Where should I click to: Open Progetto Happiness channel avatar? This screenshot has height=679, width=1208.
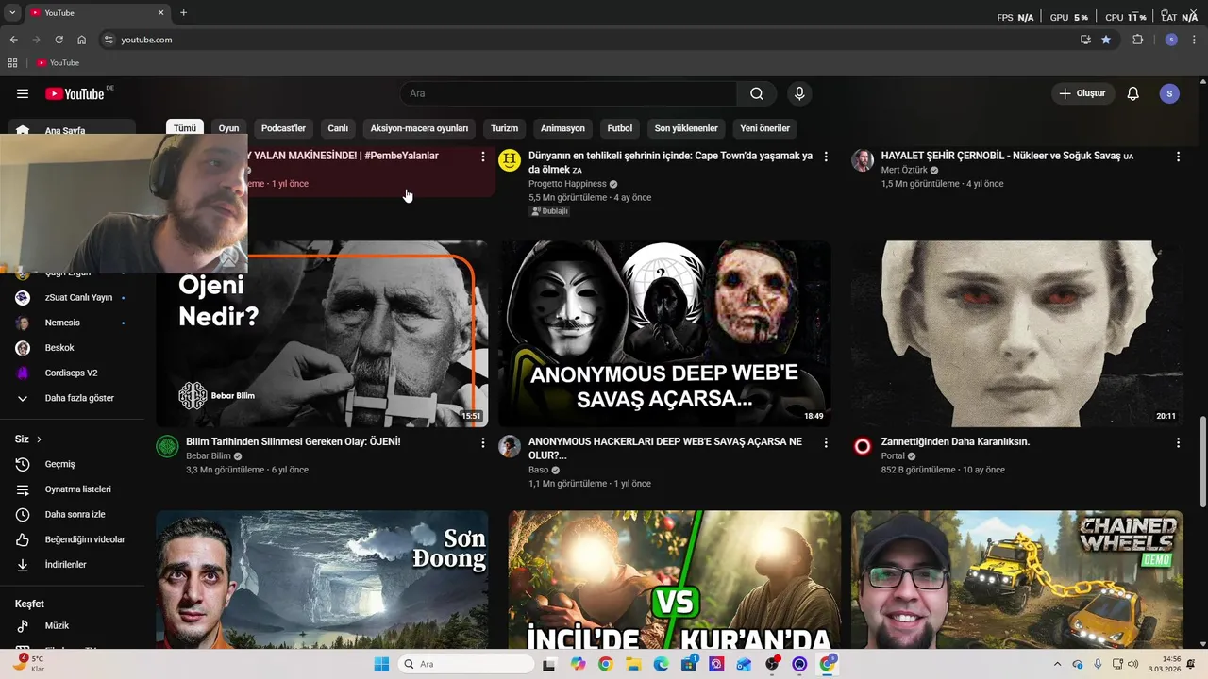(x=510, y=160)
